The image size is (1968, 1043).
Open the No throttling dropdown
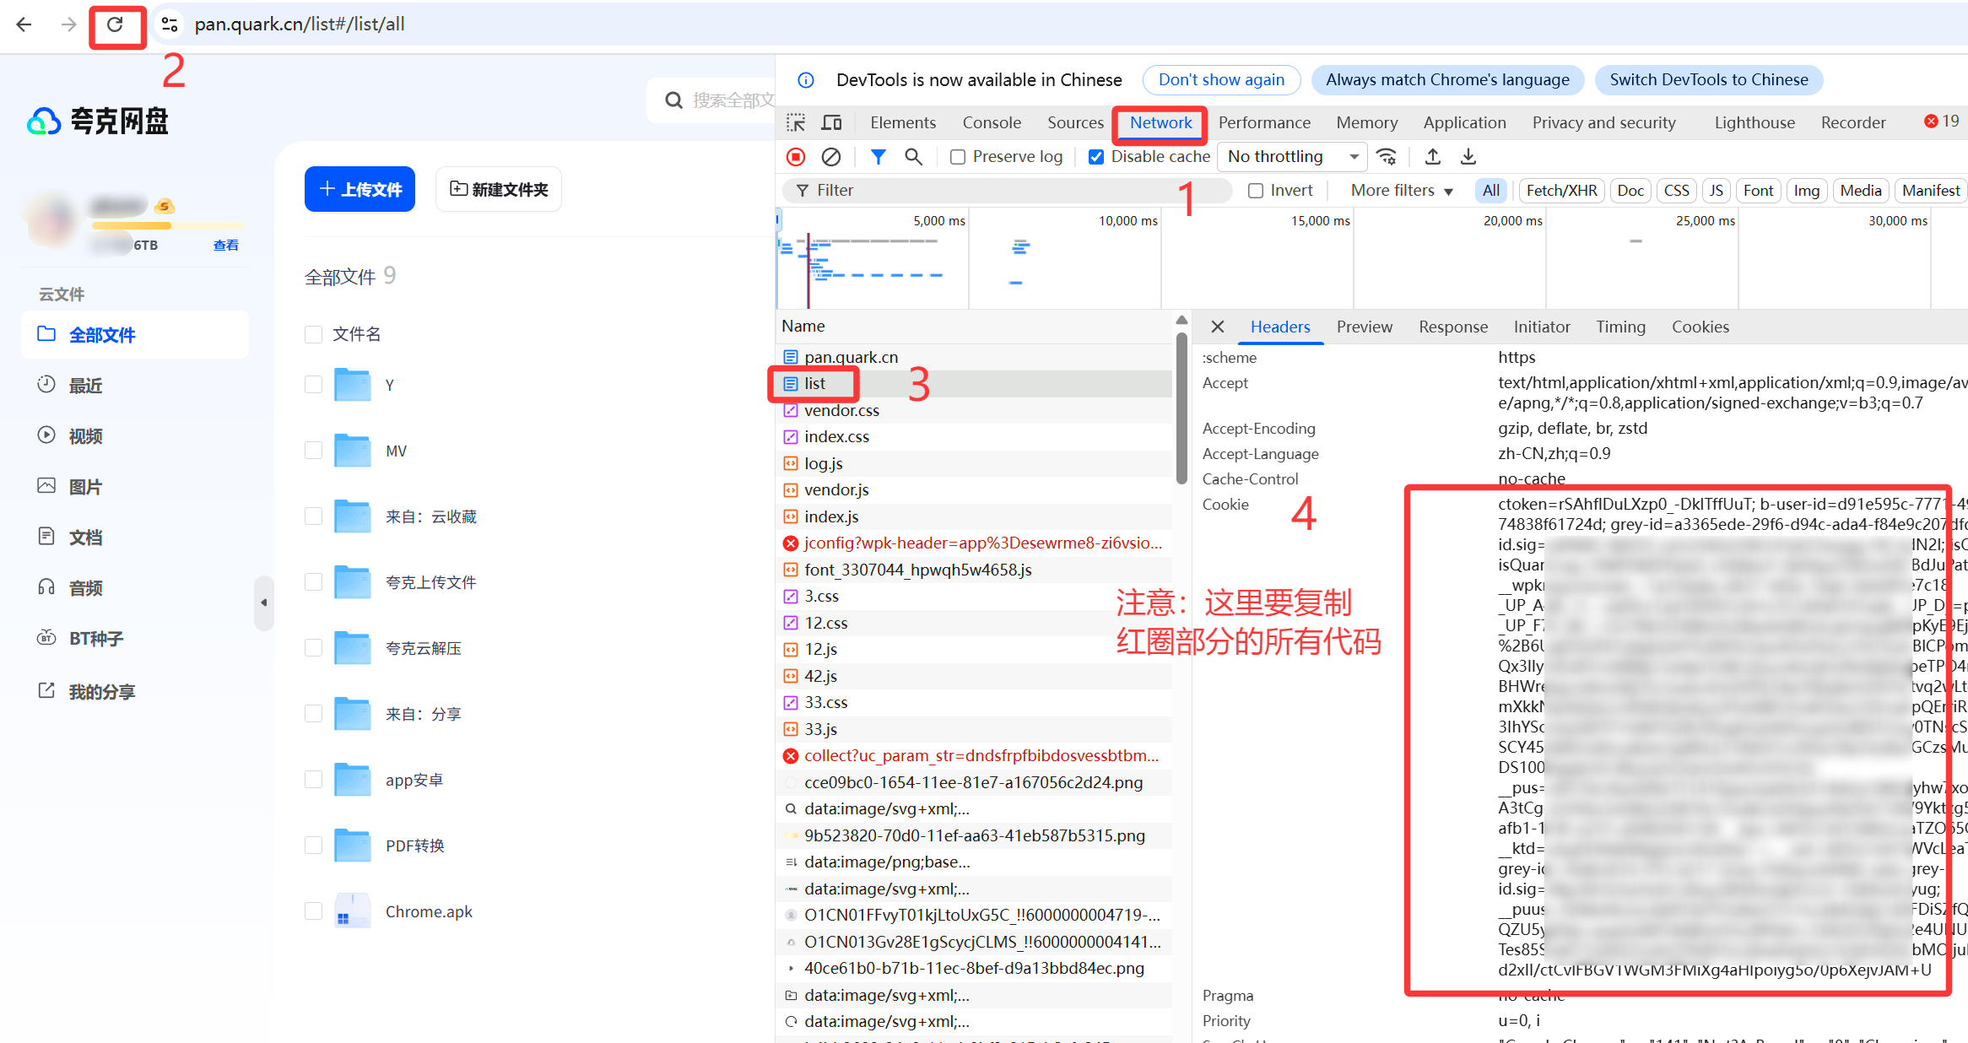tap(1293, 157)
